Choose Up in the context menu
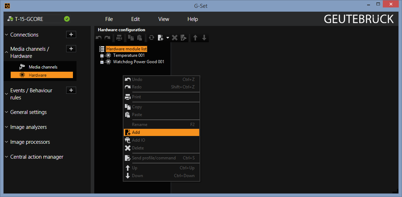This screenshot has height=197, width=402. pyautogui.click(x=162, y=168)
